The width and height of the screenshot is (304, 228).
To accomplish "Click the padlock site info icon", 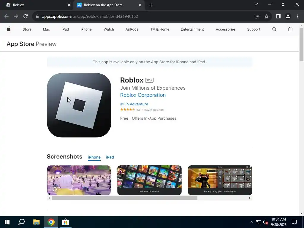I will (37, 17).
